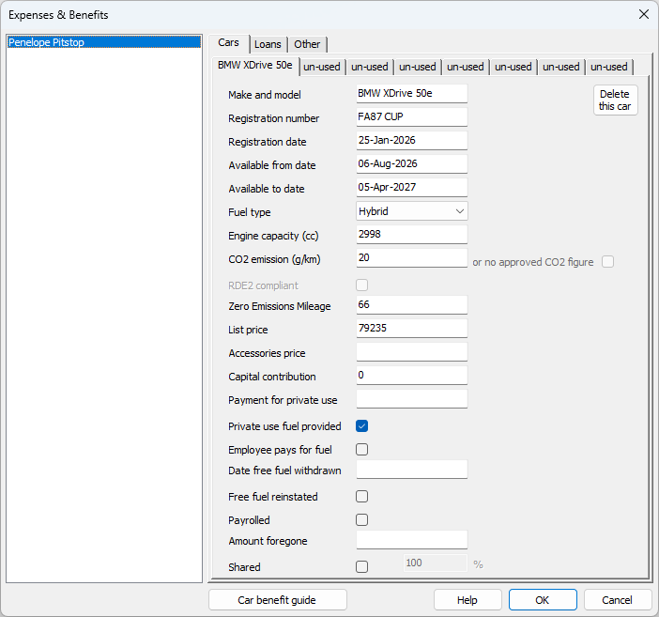Click the Cancel button
This screenshot has width=659, height=617.
point(617,600)
